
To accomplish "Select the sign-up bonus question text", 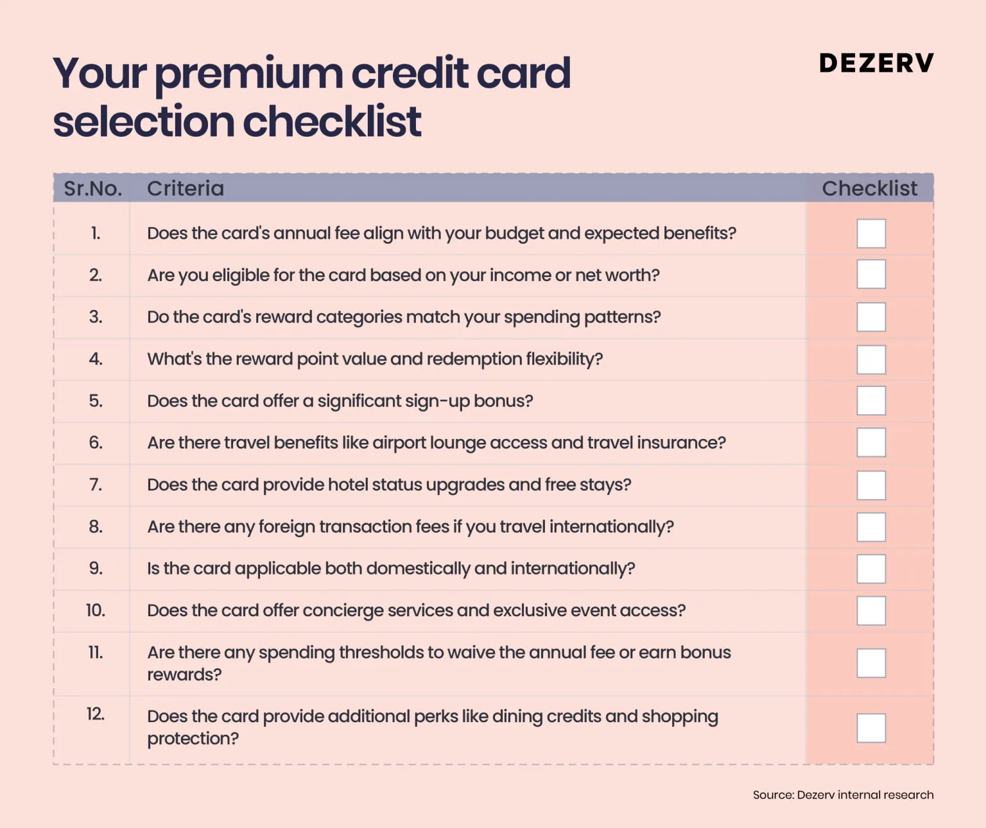I will point(340,401).
